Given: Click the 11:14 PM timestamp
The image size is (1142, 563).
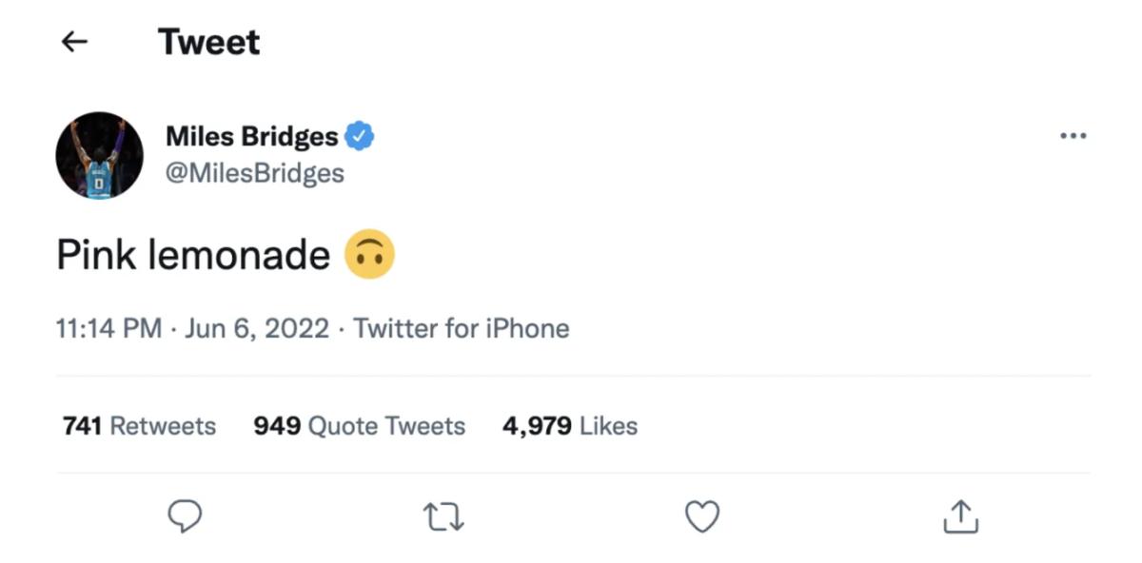Looking at the screenshot, I should click(x=108, y=329).
